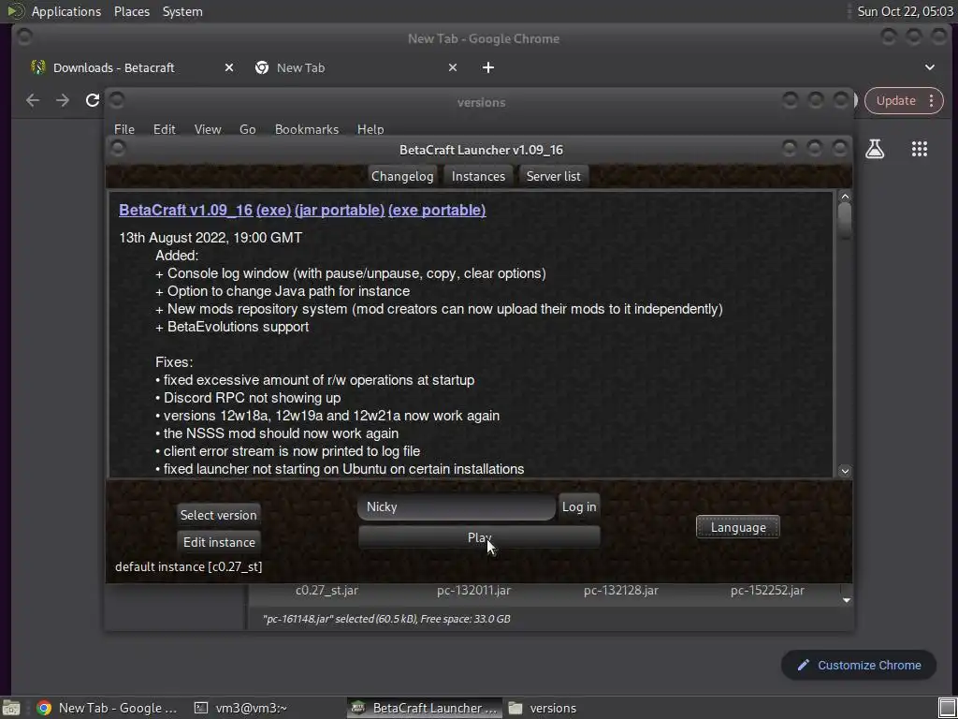The width and height of the screenshot is (958, 719).
Task: Open Edit instance settings
Action: click(x=219, y=542)
